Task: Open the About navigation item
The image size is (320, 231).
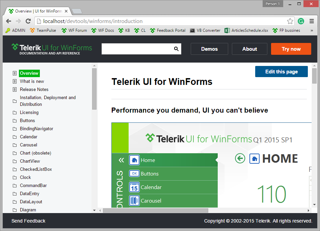Action: pyautogui.click(x=249, y=49)
